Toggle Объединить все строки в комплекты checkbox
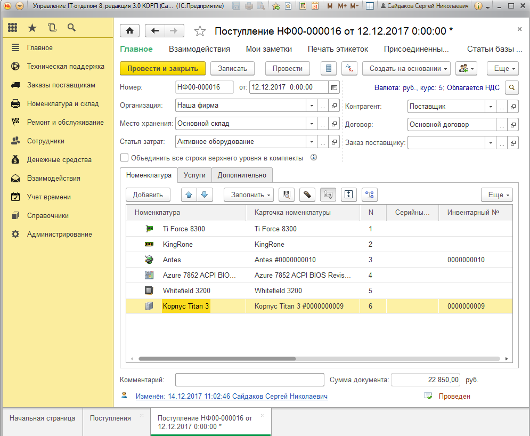 (125, 158)
